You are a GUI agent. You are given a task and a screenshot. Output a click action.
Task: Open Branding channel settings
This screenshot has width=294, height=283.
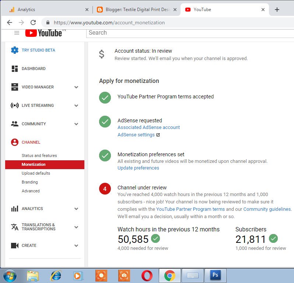coord(29,182)
